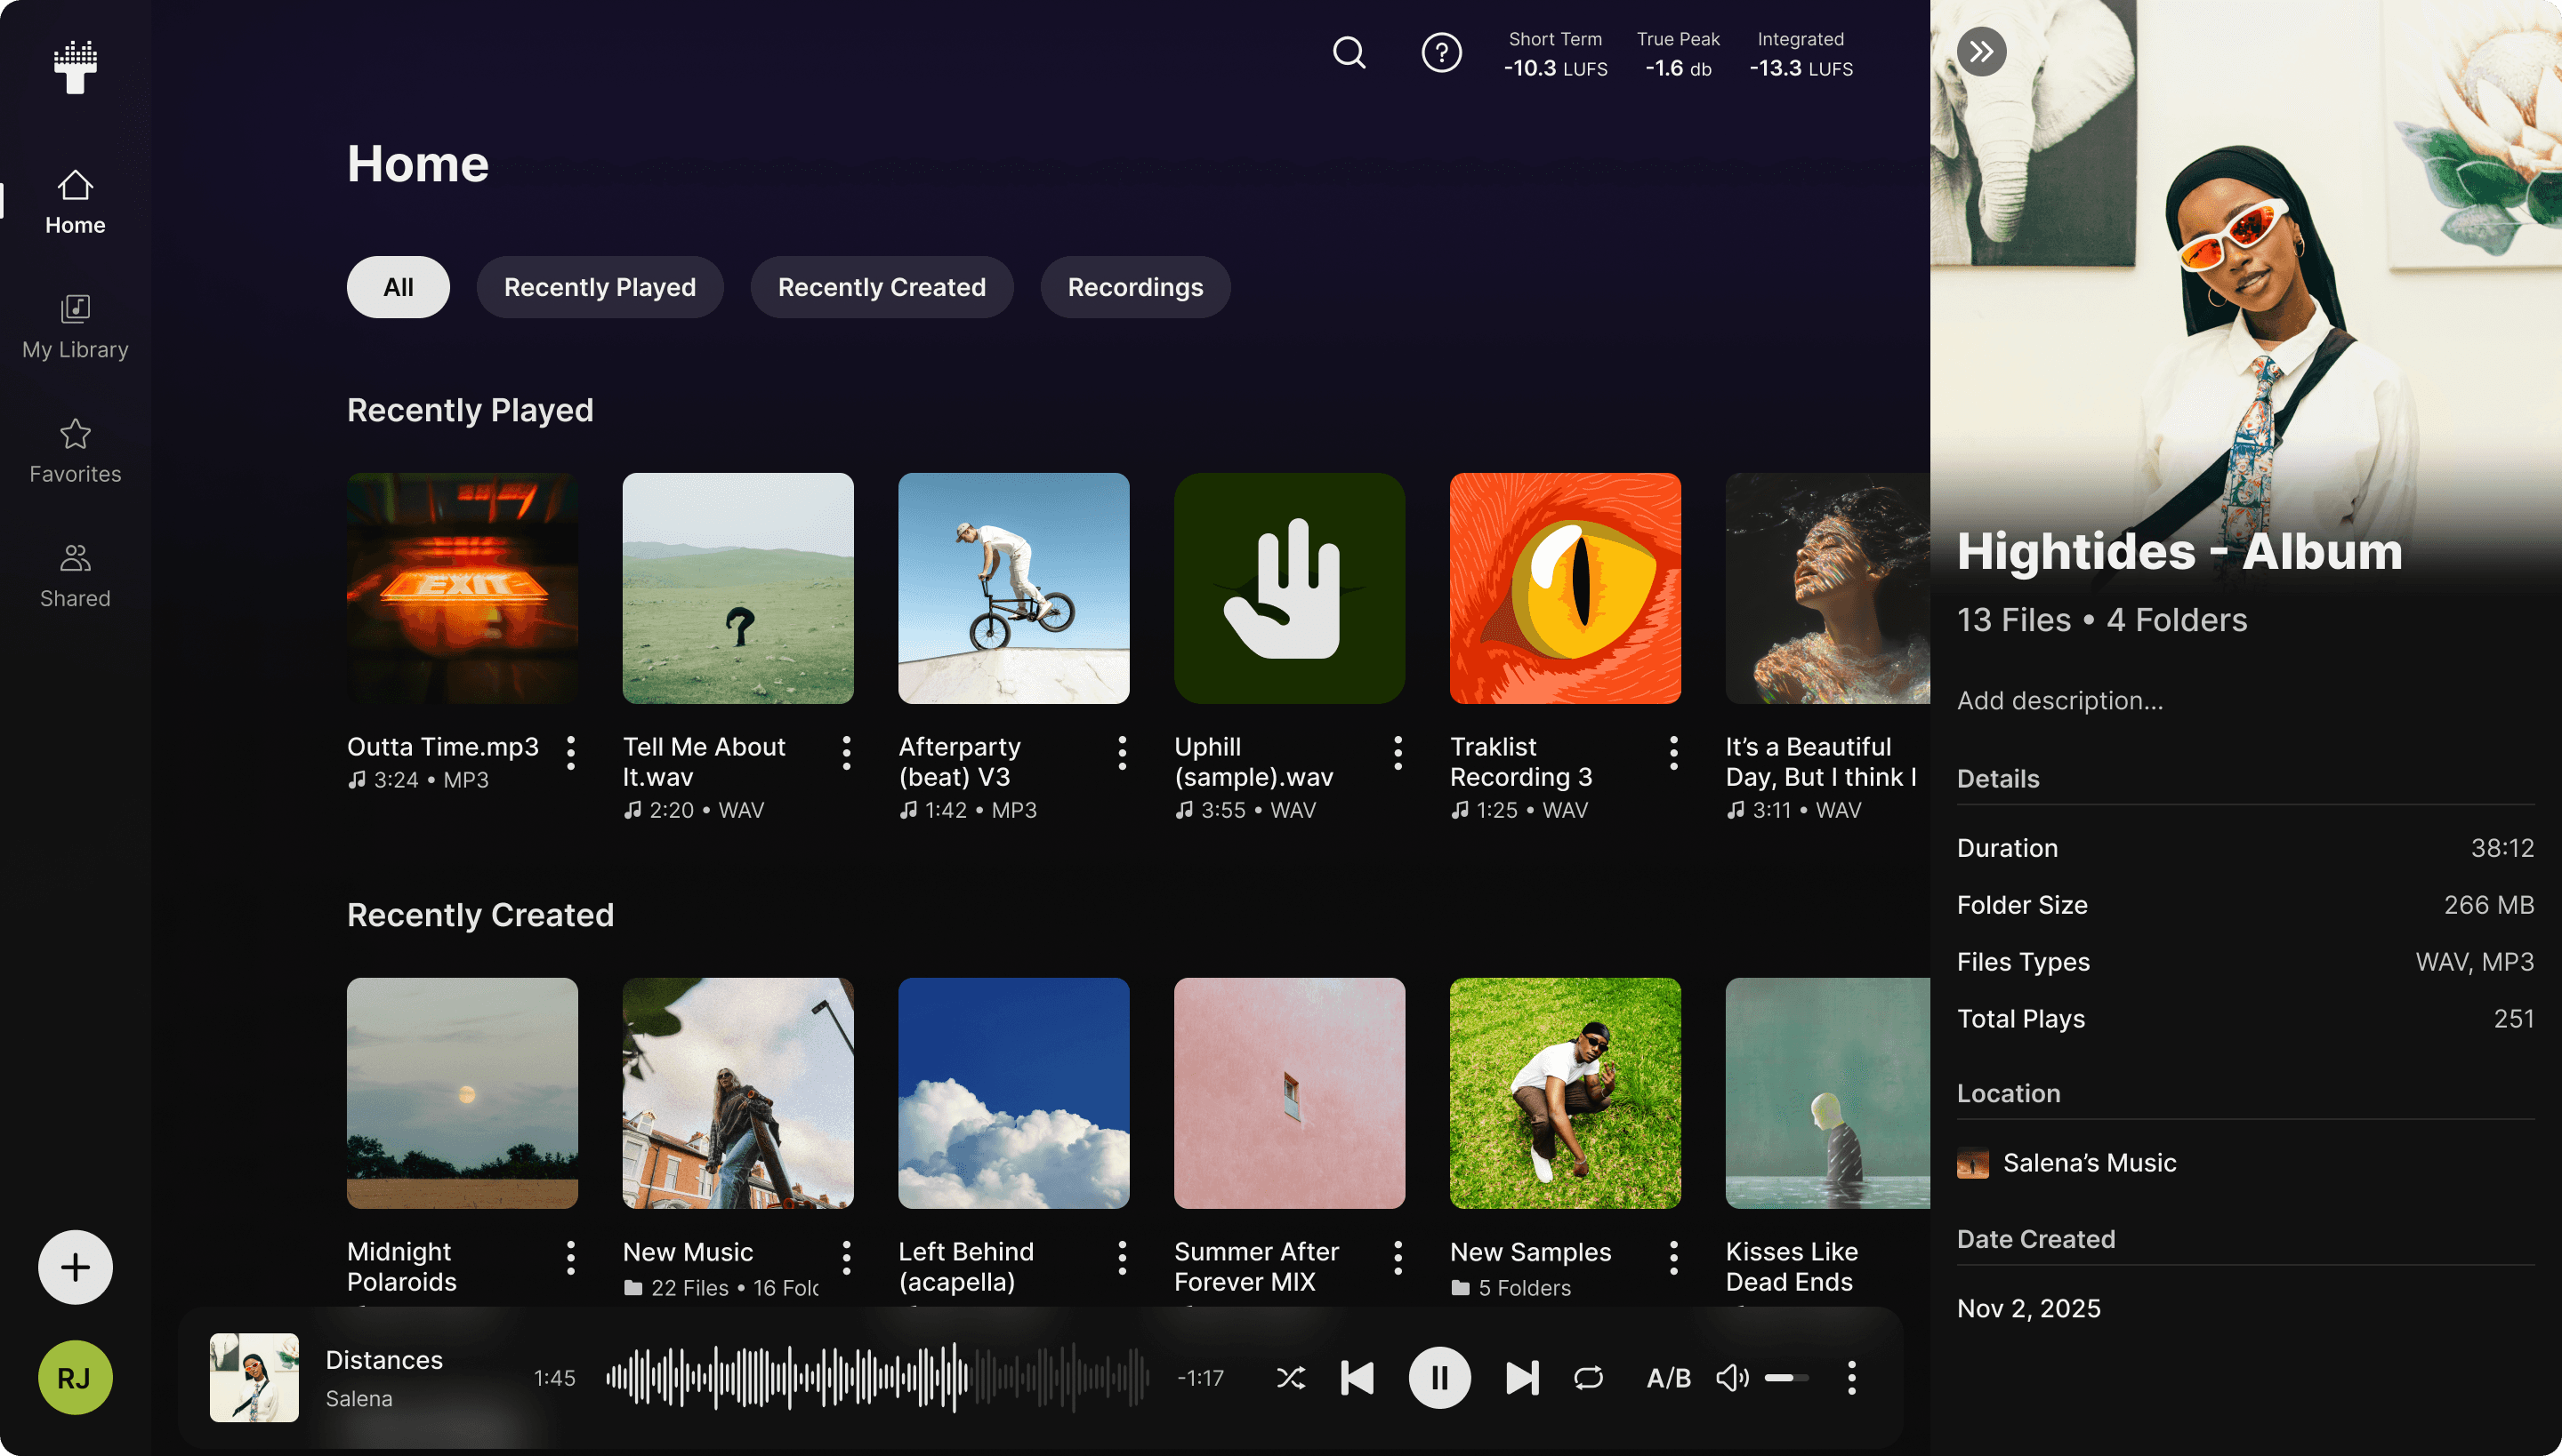
Task: Open the New Samples folder thumbnail
Action: click(1564, 1093)
